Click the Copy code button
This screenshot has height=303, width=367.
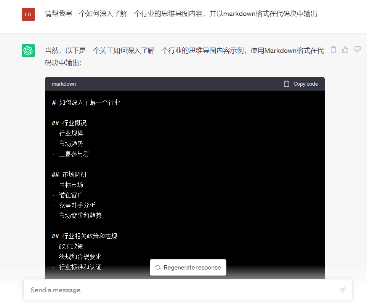pyautogui.click(x=300, y=84)
